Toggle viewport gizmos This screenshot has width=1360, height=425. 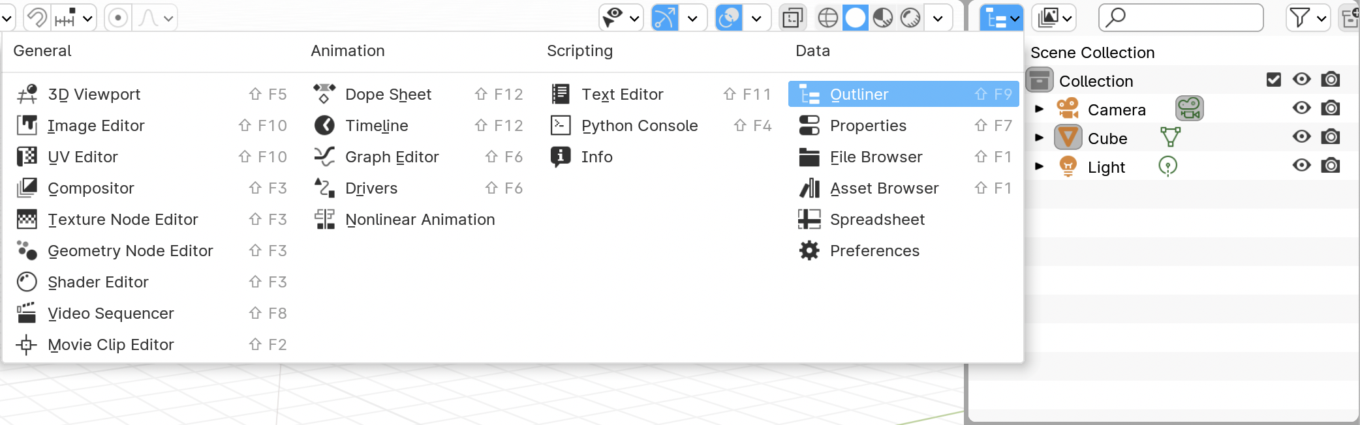click(665, 18)
